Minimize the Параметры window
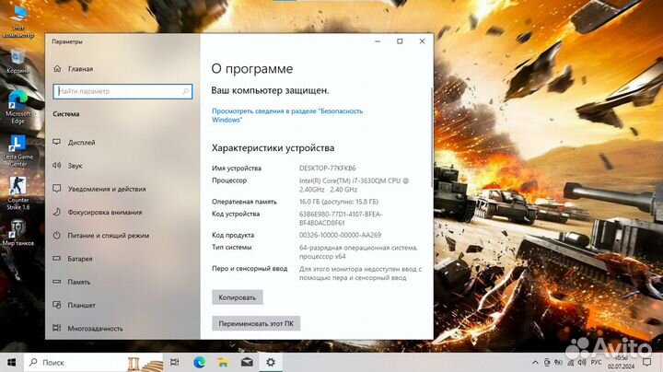 coord(378,41)
